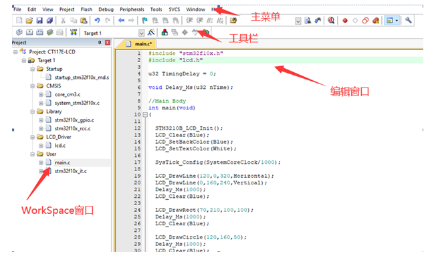Click the line 17 number in the gutter

[x=137, y=162]
